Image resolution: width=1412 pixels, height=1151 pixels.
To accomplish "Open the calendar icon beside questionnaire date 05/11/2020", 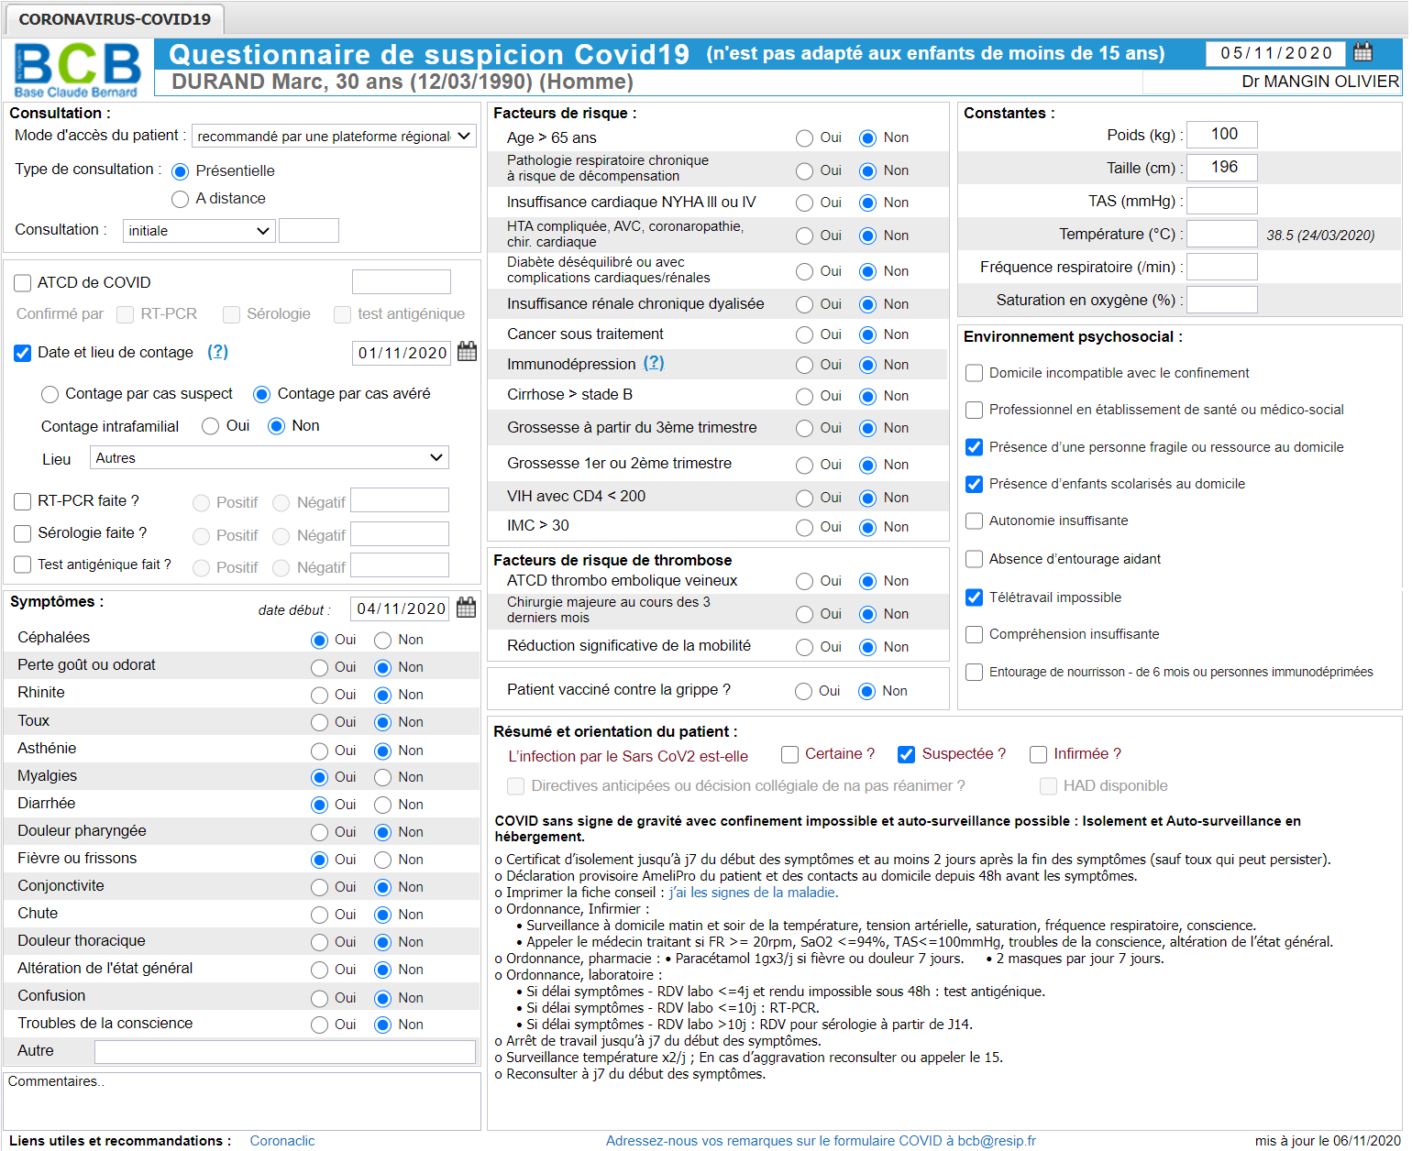I will pos(1363,52).
